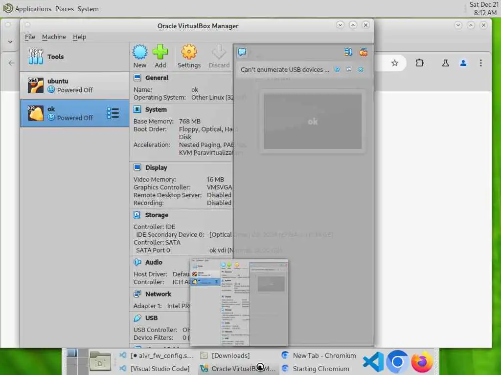Click the Add machine green plus icon
501x375 pixels.
click(160, 52)
